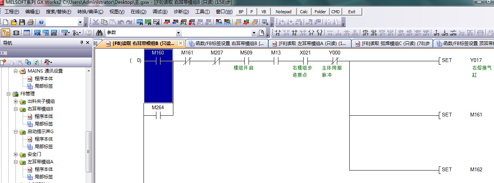Click the Notepad button
Image resolution: width=494 pixels, height=183 pixels.
click(283, 12)
